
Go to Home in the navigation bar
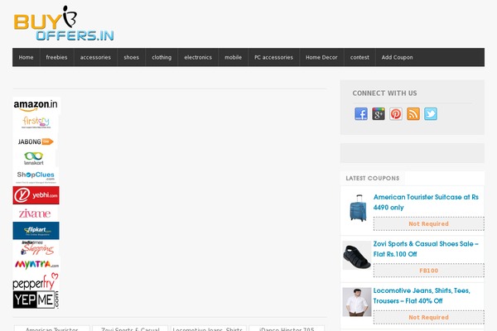tap(26, 57)
